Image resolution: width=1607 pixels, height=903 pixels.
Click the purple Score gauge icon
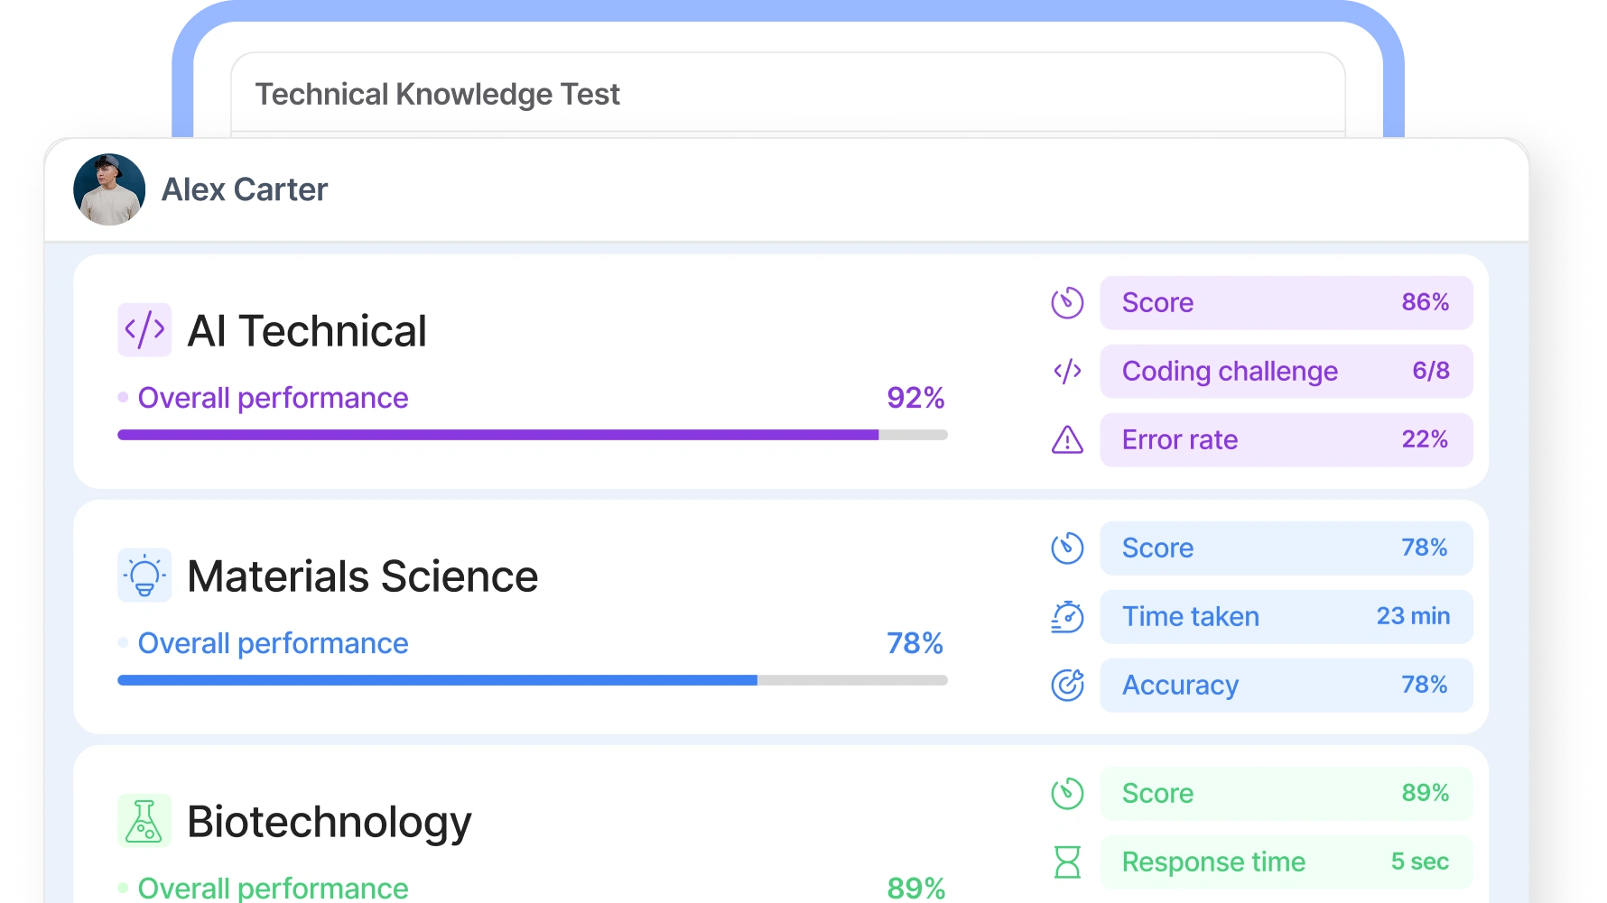(1067, 302)
